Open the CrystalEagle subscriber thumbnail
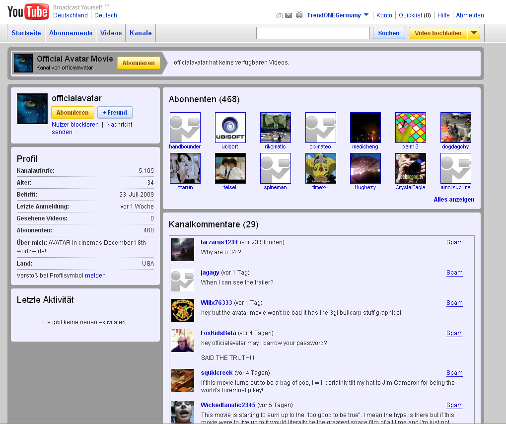Image resolution: width=506 pixels, height=424 pixels. pyautogui.click(x=411, y=168)
